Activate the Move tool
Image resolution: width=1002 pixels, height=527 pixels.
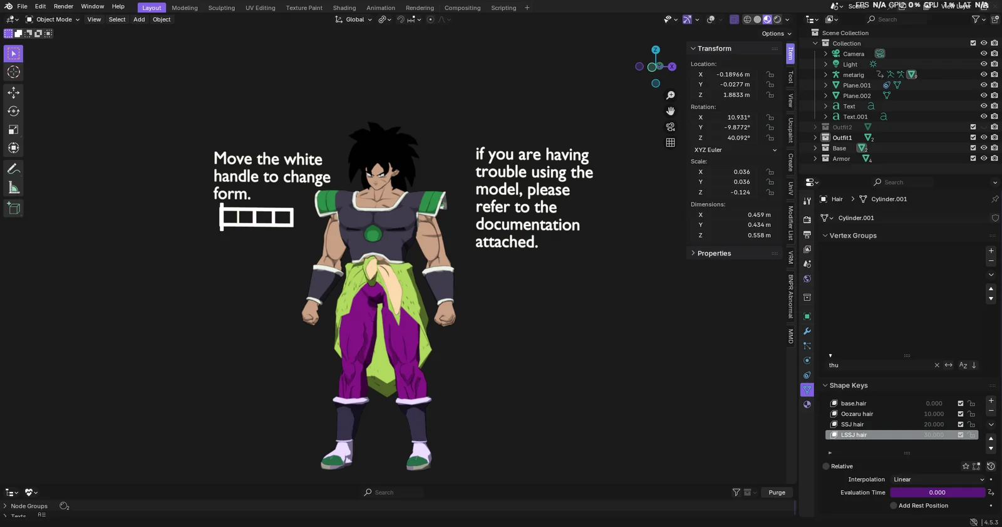click(13, 93)
